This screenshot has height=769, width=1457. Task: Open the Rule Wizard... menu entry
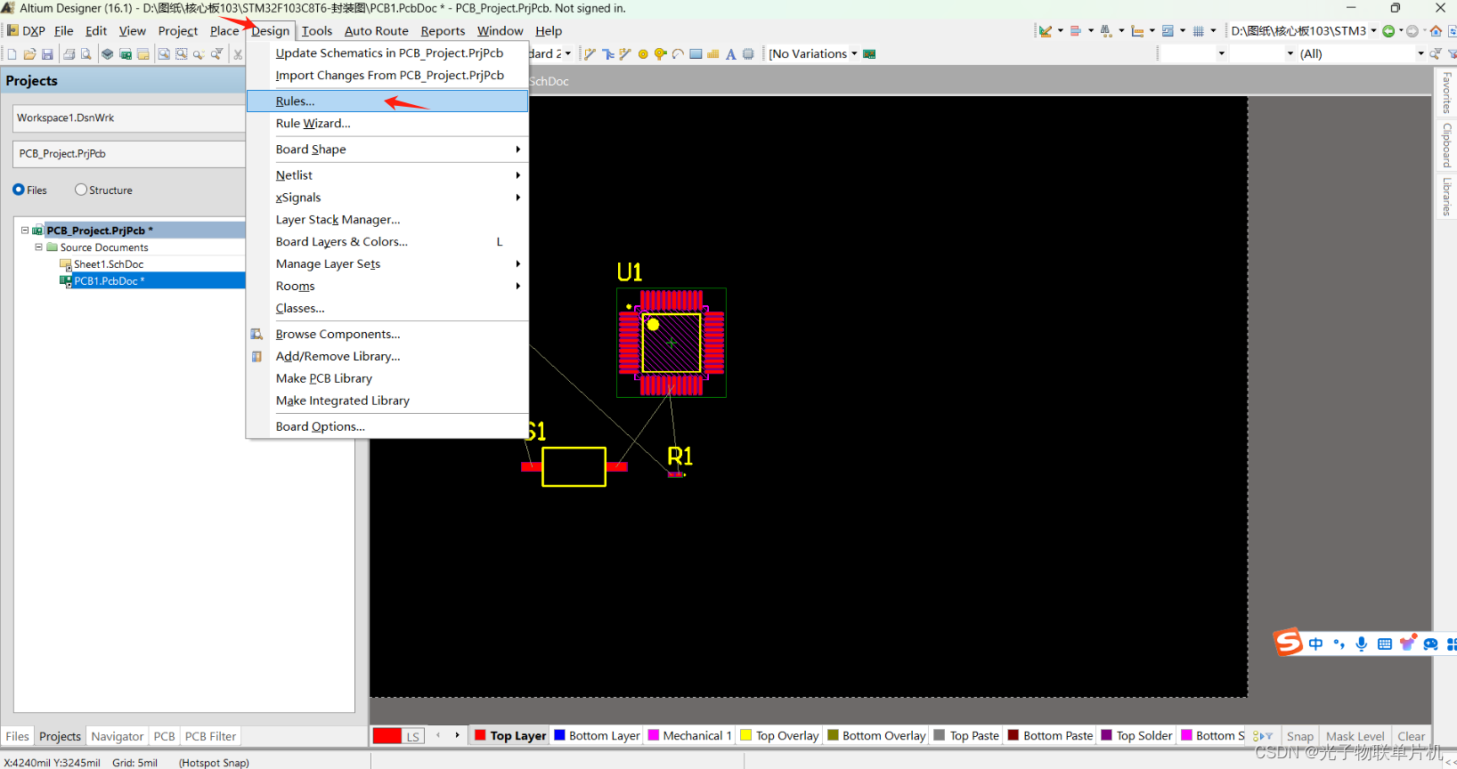pyautogui.click(x=387, y=124)
